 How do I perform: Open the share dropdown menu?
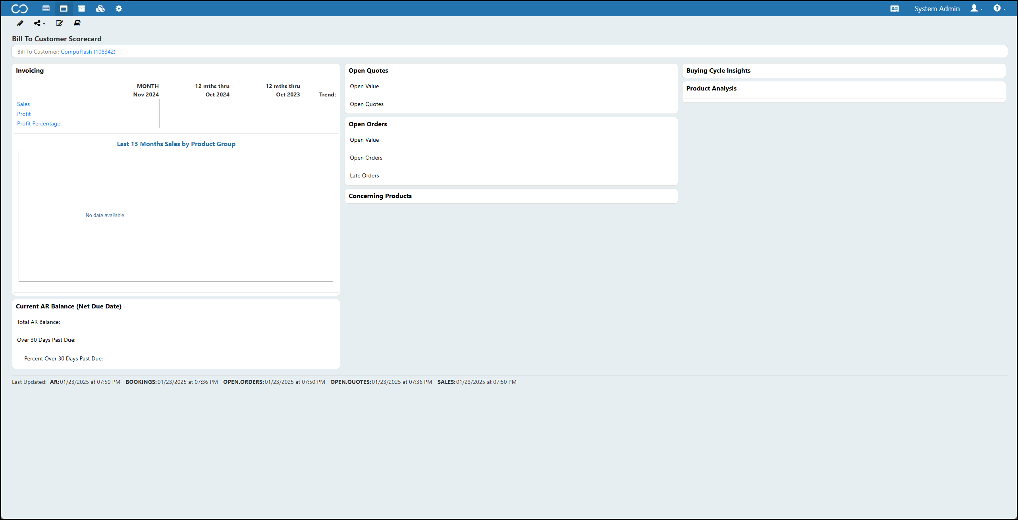[39, 23]
